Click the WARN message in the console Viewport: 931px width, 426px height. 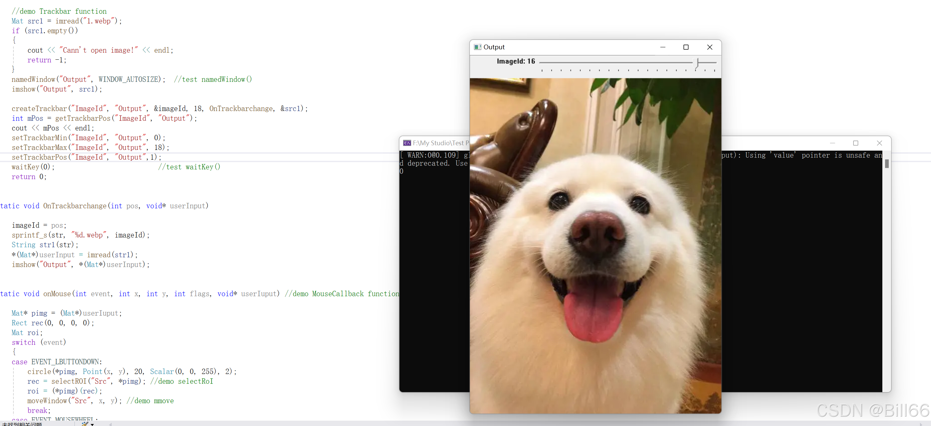434,155
